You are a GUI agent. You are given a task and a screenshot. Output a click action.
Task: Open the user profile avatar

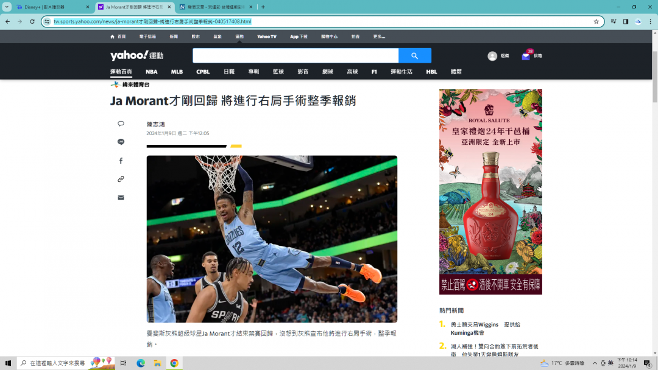(x=492, y=56)
